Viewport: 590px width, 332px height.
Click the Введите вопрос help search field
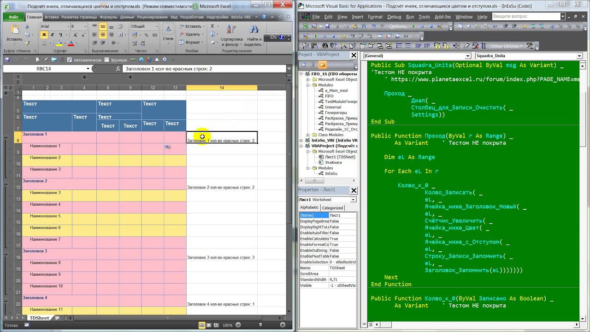pyautogui.click(x=526, y=17)
